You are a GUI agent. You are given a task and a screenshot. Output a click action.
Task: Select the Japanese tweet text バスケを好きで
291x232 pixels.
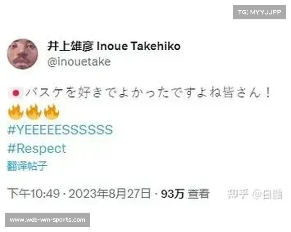point(71,92)
